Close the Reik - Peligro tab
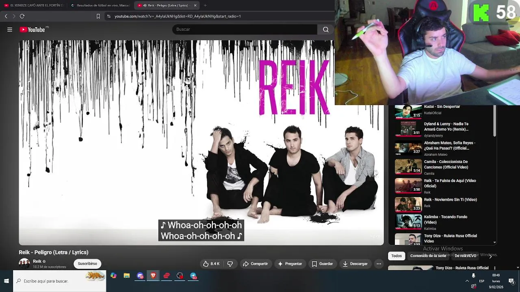The width and height of the screenshot is (520, 292). 195,5
